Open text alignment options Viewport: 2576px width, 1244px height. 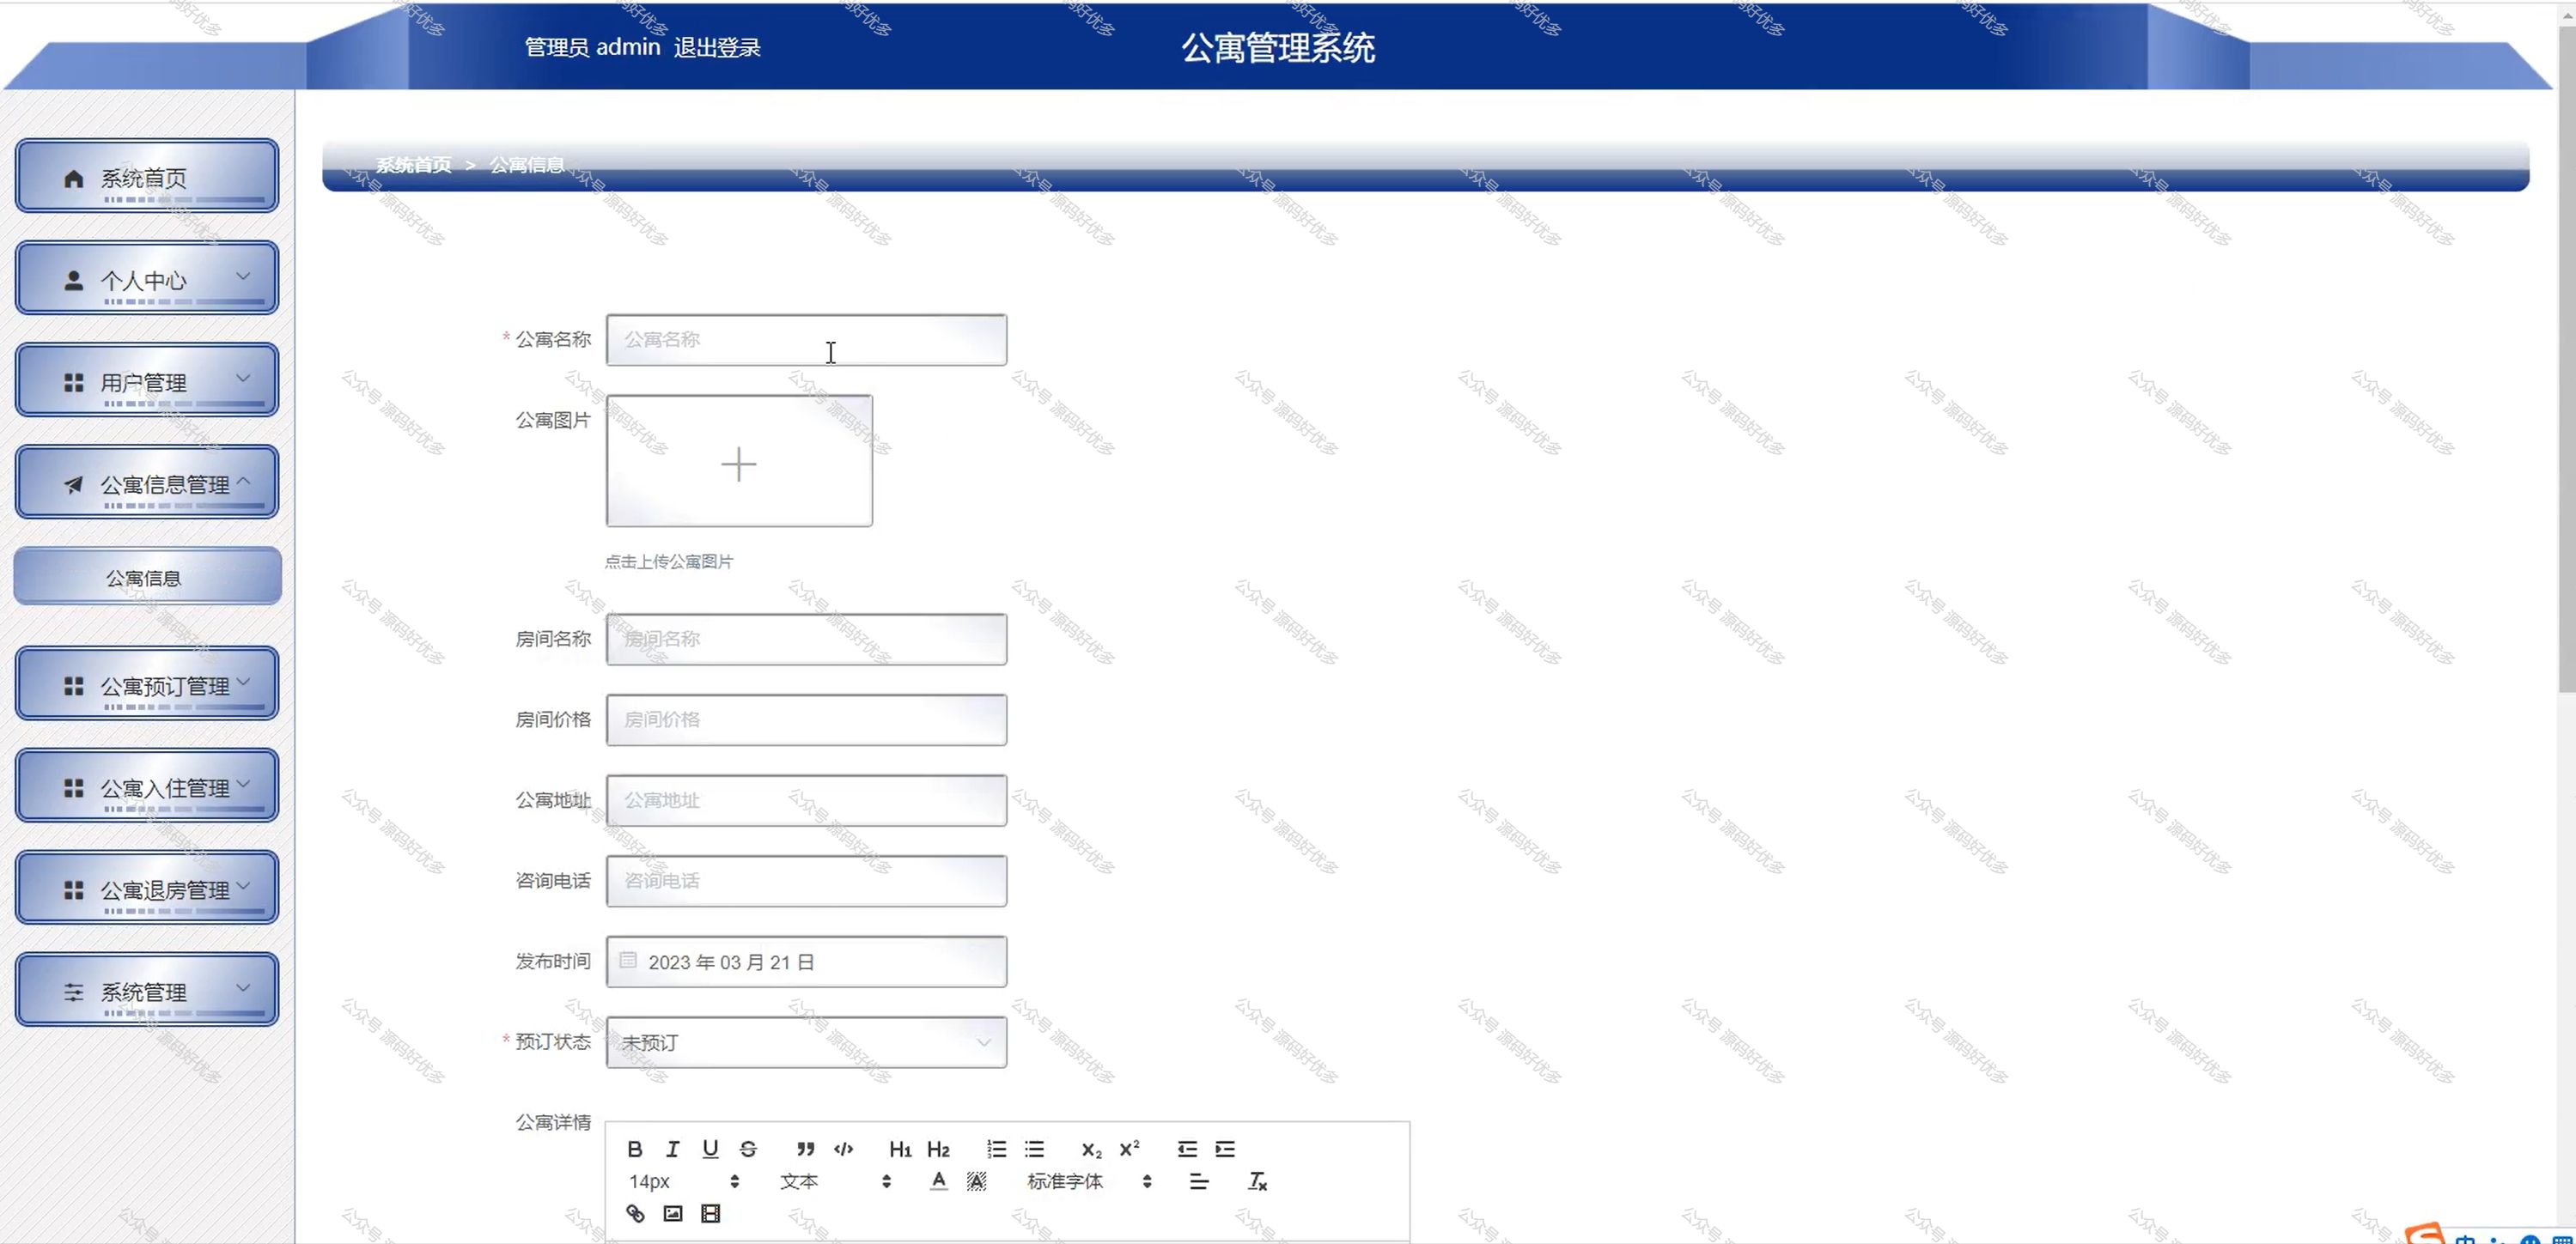coord(1199,1182)
